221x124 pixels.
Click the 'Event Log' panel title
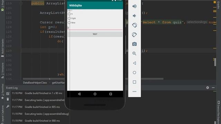click(x=12, y=88)
